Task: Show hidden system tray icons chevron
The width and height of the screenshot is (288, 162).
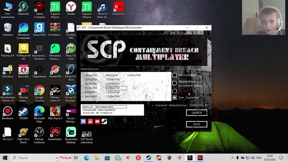Action: pos(232,157)
